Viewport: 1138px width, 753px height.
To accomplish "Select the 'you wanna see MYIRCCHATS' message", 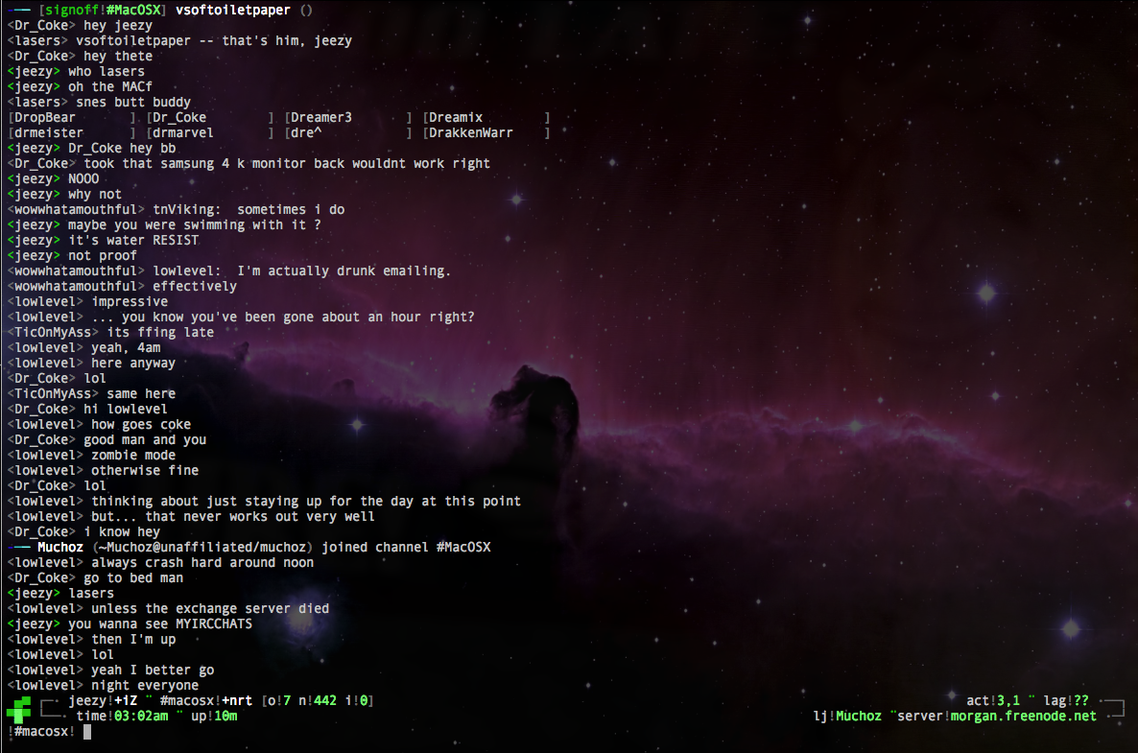I will point(160,624).
